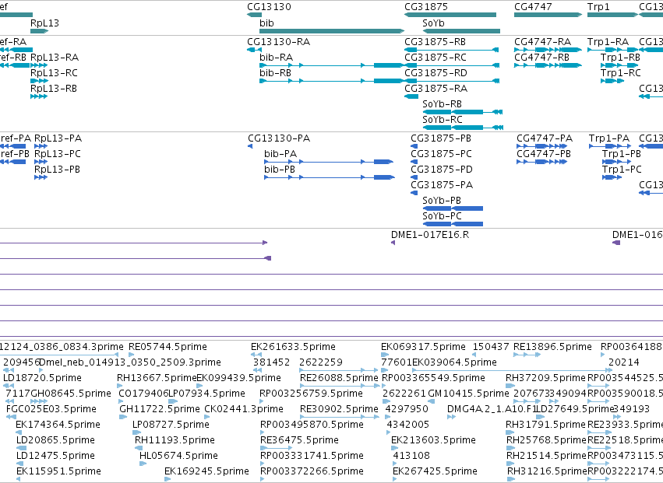Select the CG31875 gene label

coord(426,7)
